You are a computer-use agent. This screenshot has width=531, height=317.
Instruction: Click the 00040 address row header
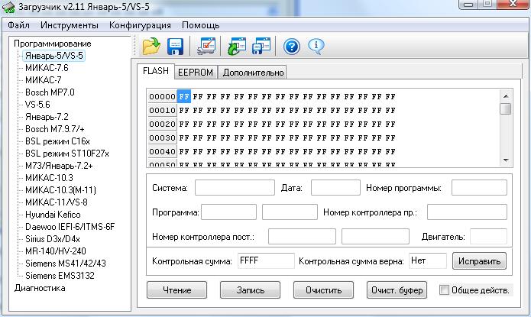[162, 152]
